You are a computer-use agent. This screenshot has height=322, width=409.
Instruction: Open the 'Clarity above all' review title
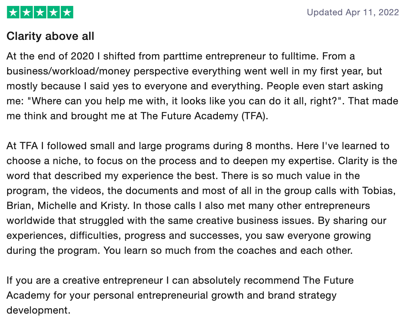50,36
